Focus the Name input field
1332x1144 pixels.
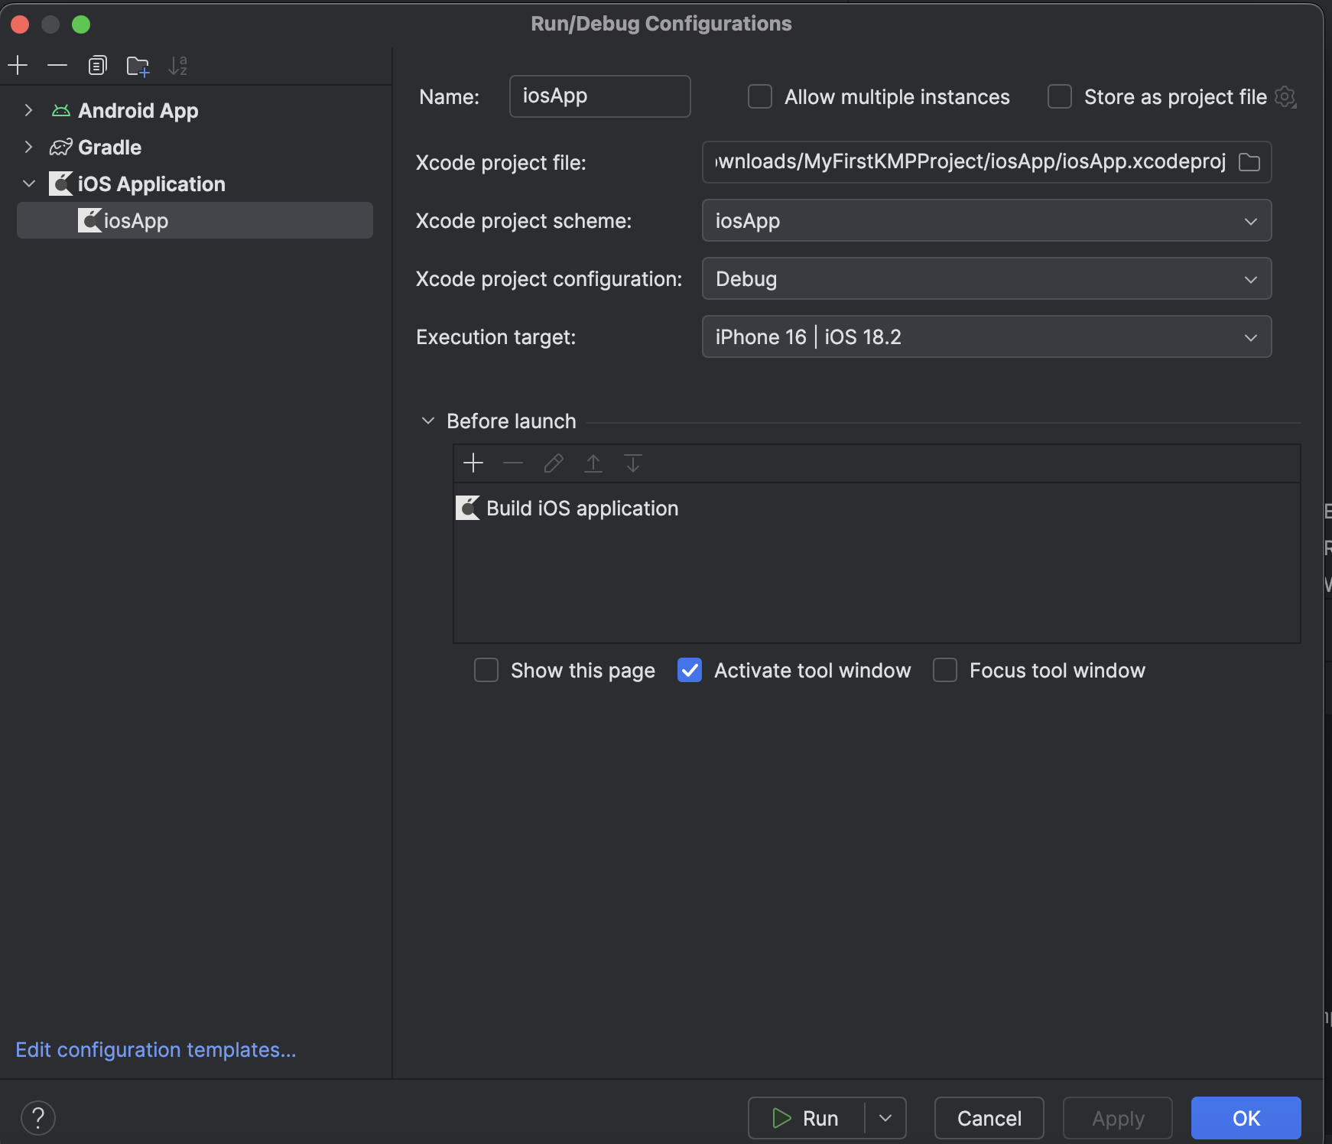pos(600,96)
